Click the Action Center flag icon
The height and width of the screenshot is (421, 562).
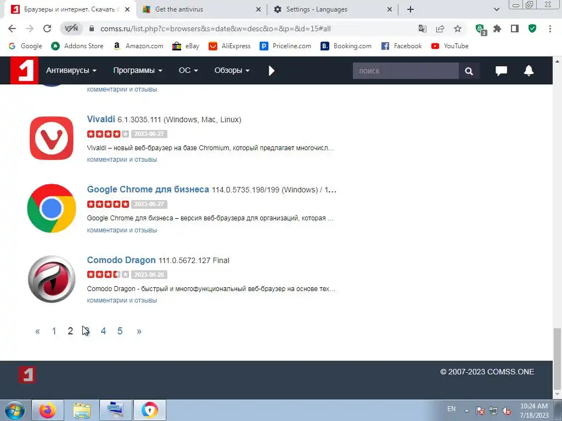pos(480,411)
